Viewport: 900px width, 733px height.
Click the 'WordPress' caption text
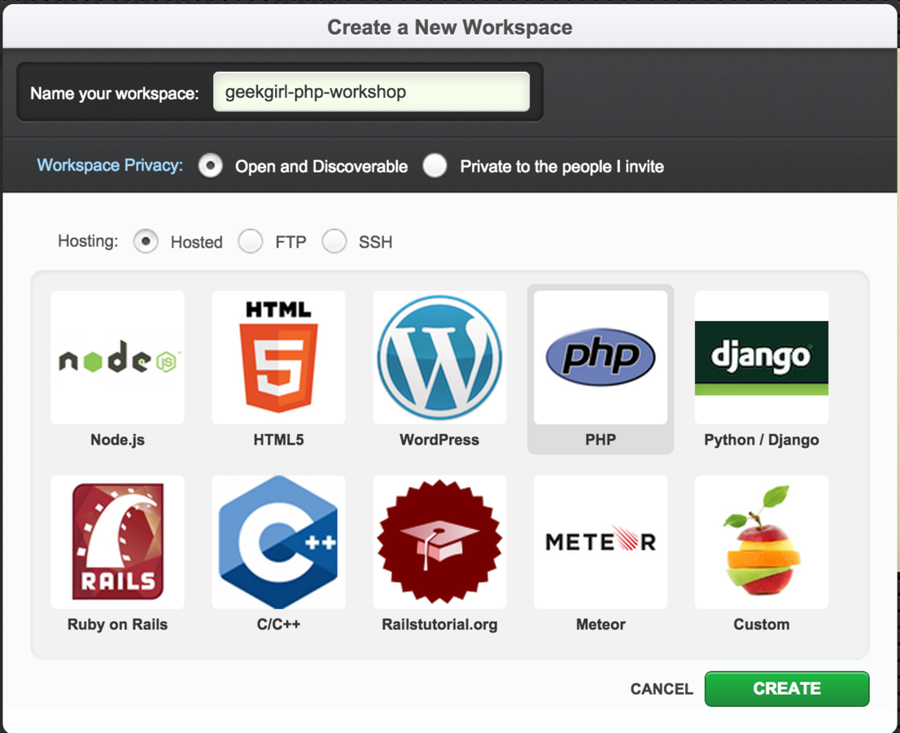tap(439, 440)
